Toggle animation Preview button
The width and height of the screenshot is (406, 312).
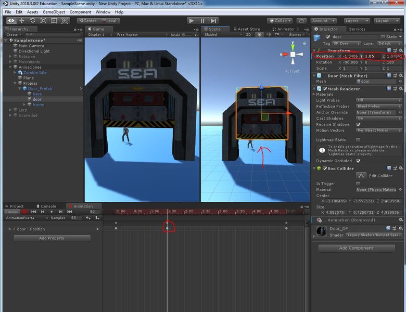click(x=12, y=212)
